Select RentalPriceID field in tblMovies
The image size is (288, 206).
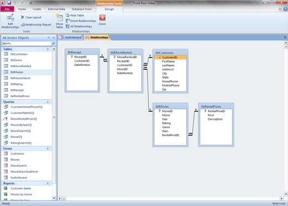click(x=171, y=135)
